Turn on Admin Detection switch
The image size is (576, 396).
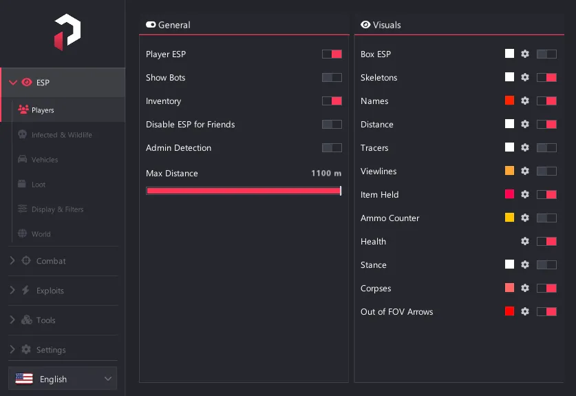pos(332,148)
